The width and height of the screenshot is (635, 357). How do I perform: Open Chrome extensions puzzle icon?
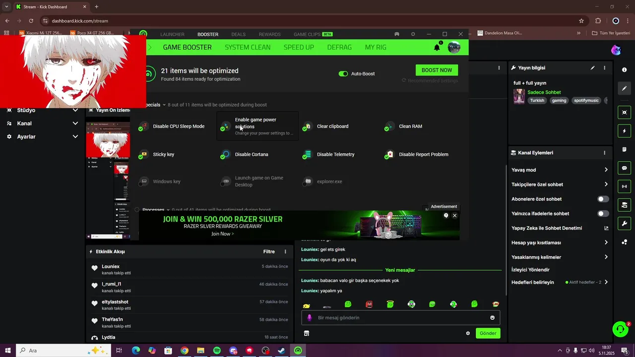[598, 21]
